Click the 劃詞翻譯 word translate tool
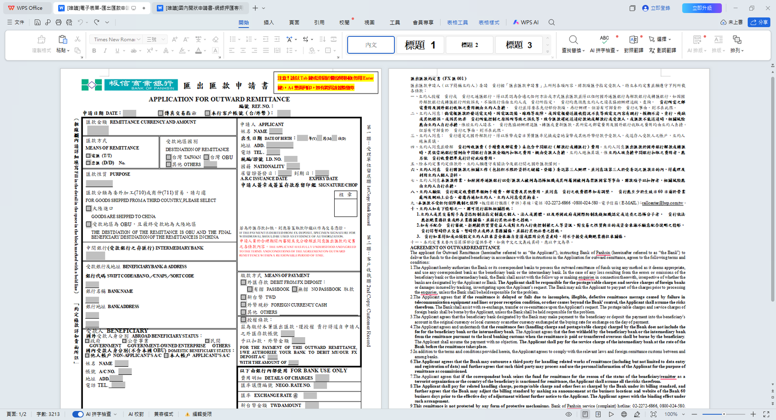Image resolution: width=776 pixels, height=420 pixels. pyautogui.click(x=663, y=50)
